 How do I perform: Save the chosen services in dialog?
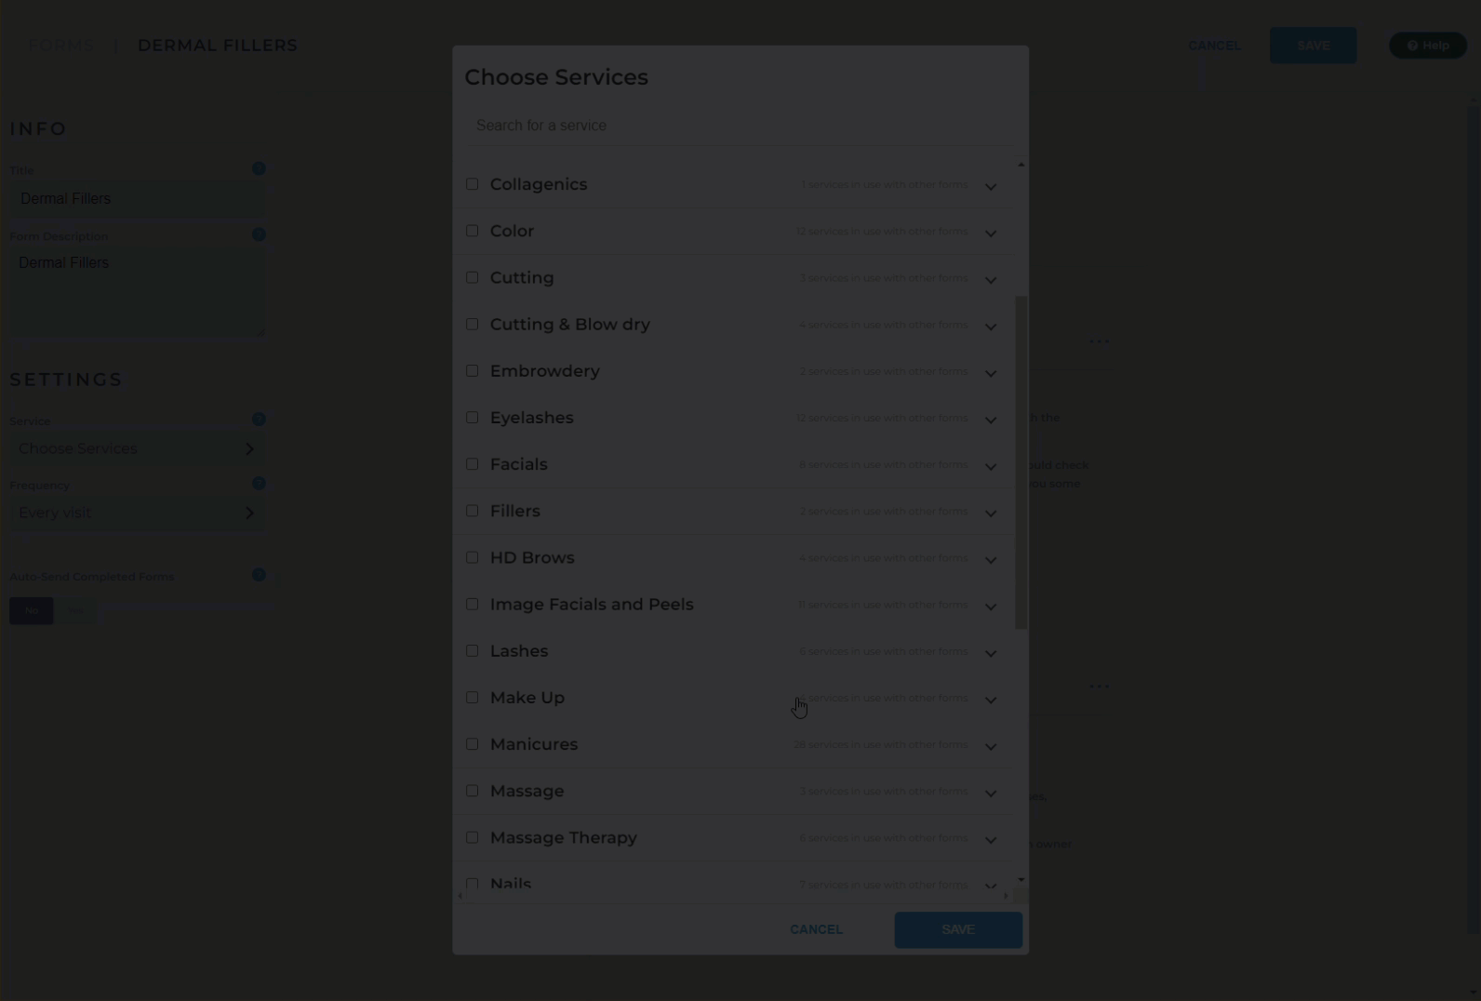958,929
